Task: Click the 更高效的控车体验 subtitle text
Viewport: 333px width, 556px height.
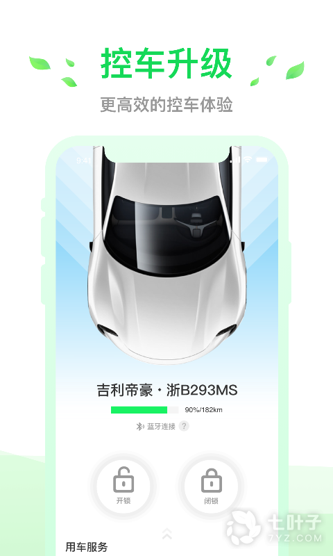Action: tap(166, 105)
